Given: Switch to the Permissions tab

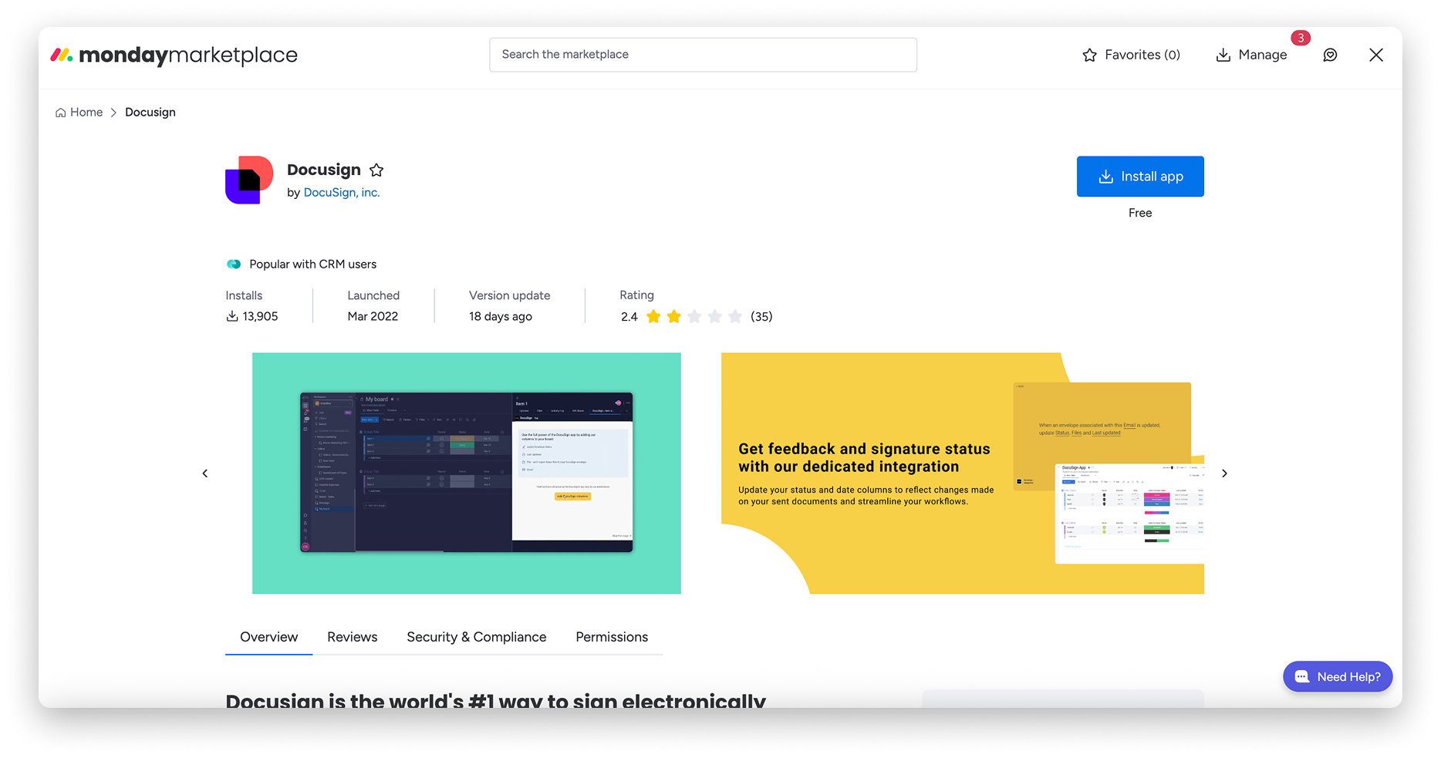Looking at the screenshot, I should (x=611, y=637).
